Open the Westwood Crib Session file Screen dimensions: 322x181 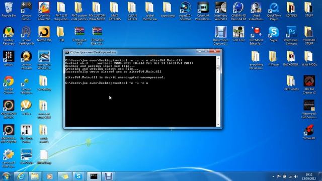pos(309,109)
